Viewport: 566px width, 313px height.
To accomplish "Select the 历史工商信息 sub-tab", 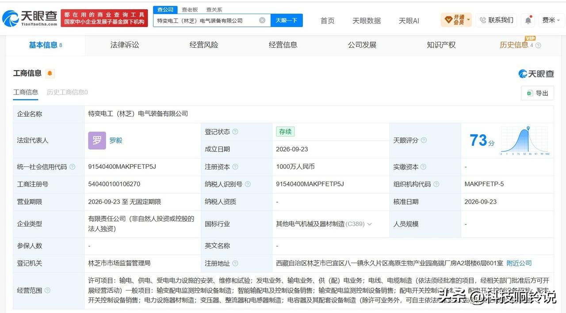I will click(x=67, y=92).
